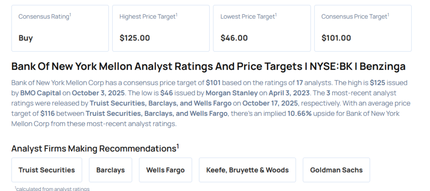
Task: Select the Lowest Price Target card
Action: click(262, 28)
